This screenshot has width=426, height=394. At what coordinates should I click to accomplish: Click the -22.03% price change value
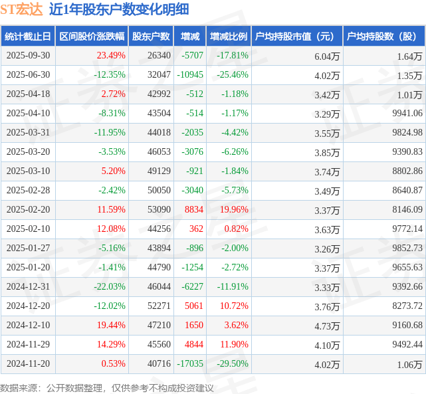[110, 287]
